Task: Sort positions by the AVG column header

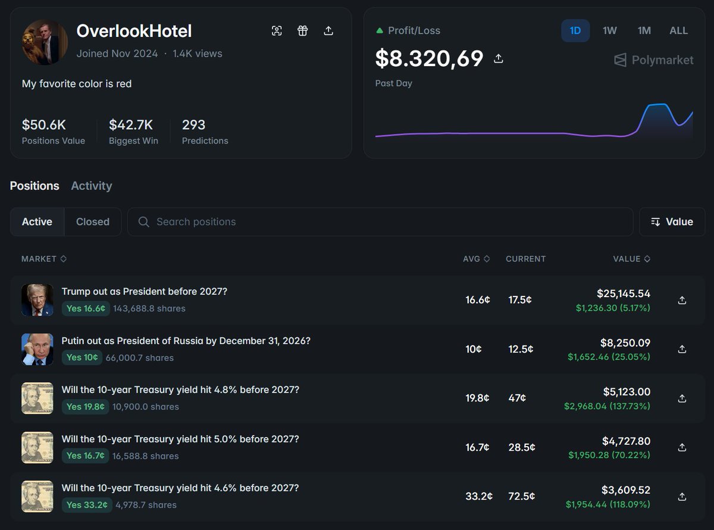Action: pyautogui.click(x=476, y=258)
